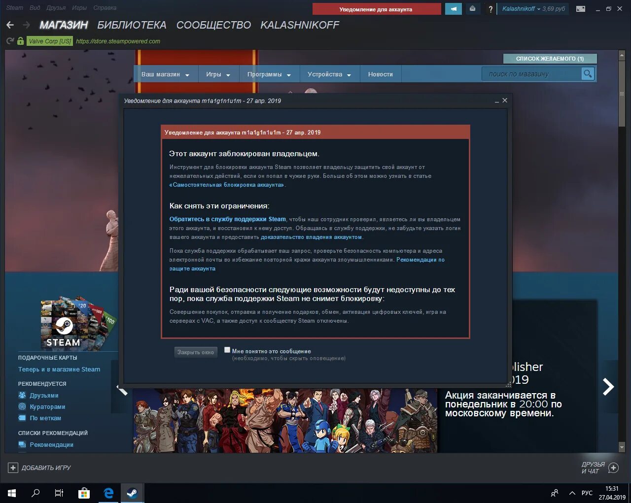Open the Windows Start menu
This screenshot has height=503, width=631.
point(12,493)
